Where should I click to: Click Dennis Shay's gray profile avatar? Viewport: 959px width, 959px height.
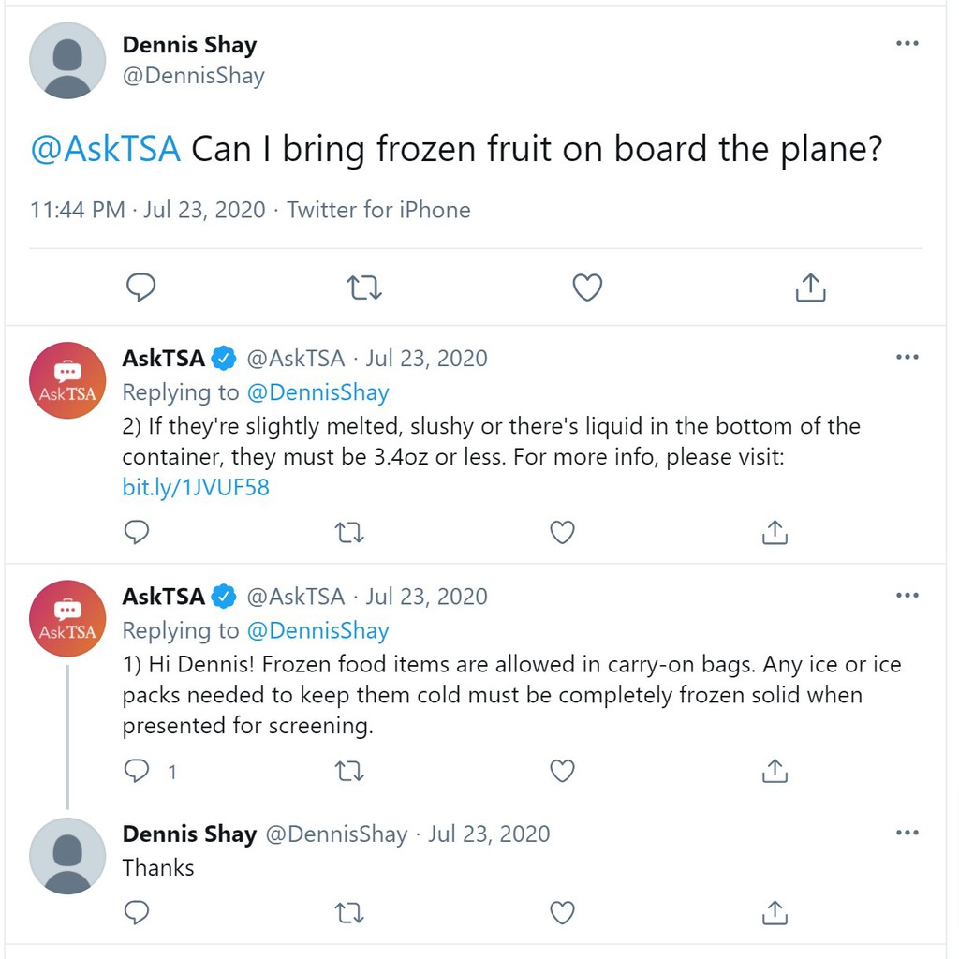(66, 61)
